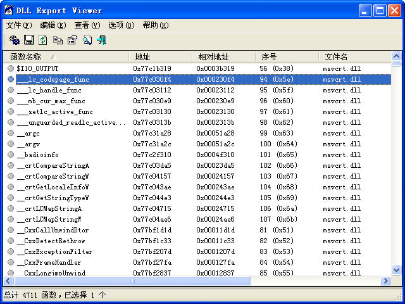The width and height of the screenshot is (405, 304).
Task: Click the exit door toolbar icon
Action: click(101, 41)
